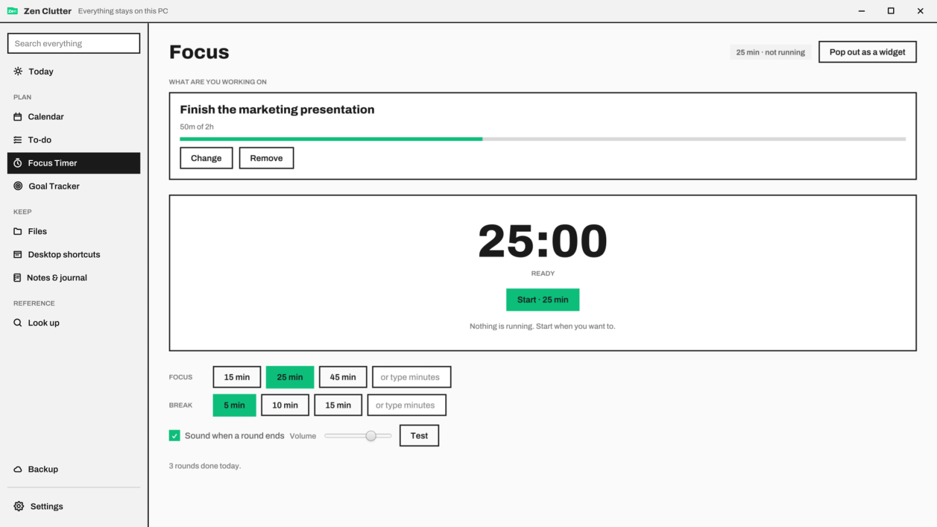937x527 pixels.
Task: Click the Today sun icon
Action: (x=18, y=71)
